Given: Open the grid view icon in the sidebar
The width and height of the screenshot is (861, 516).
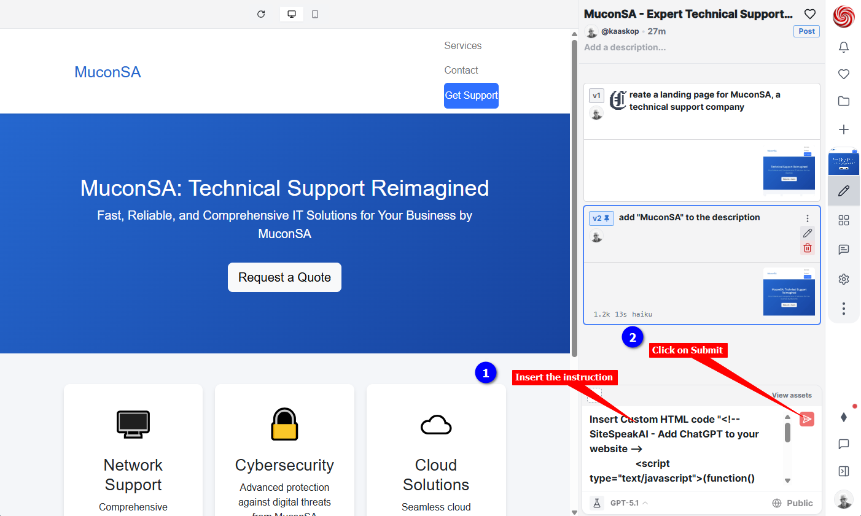Looking at the screenshot, I should [x=844, y=220].
